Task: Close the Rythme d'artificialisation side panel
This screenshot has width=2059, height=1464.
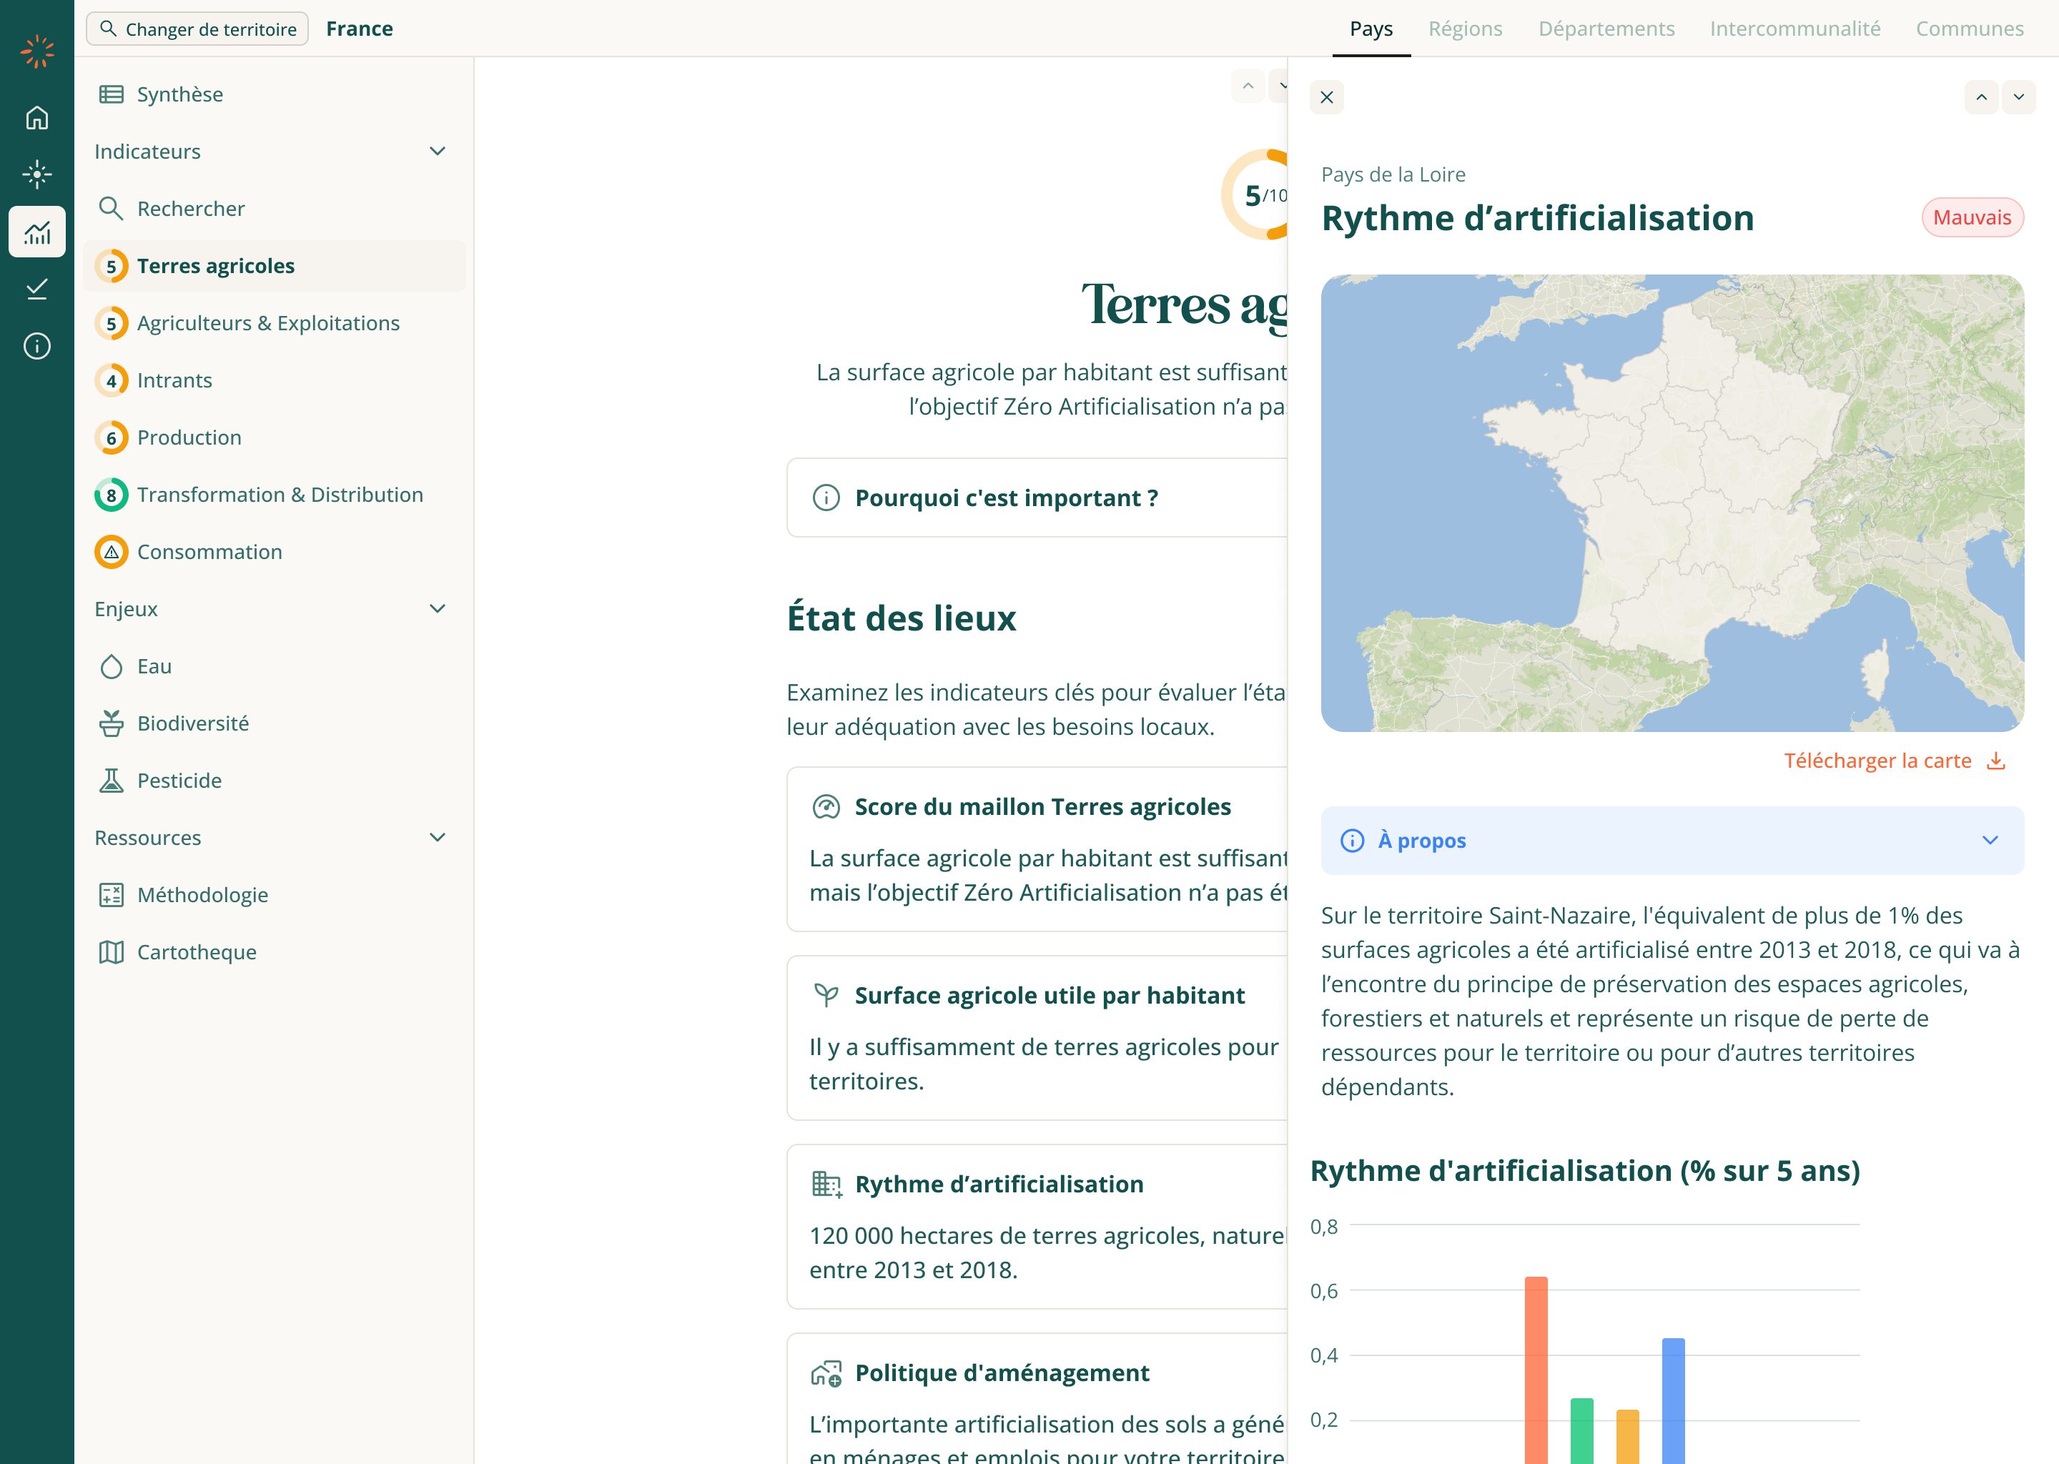Action: coord(1326,97)
